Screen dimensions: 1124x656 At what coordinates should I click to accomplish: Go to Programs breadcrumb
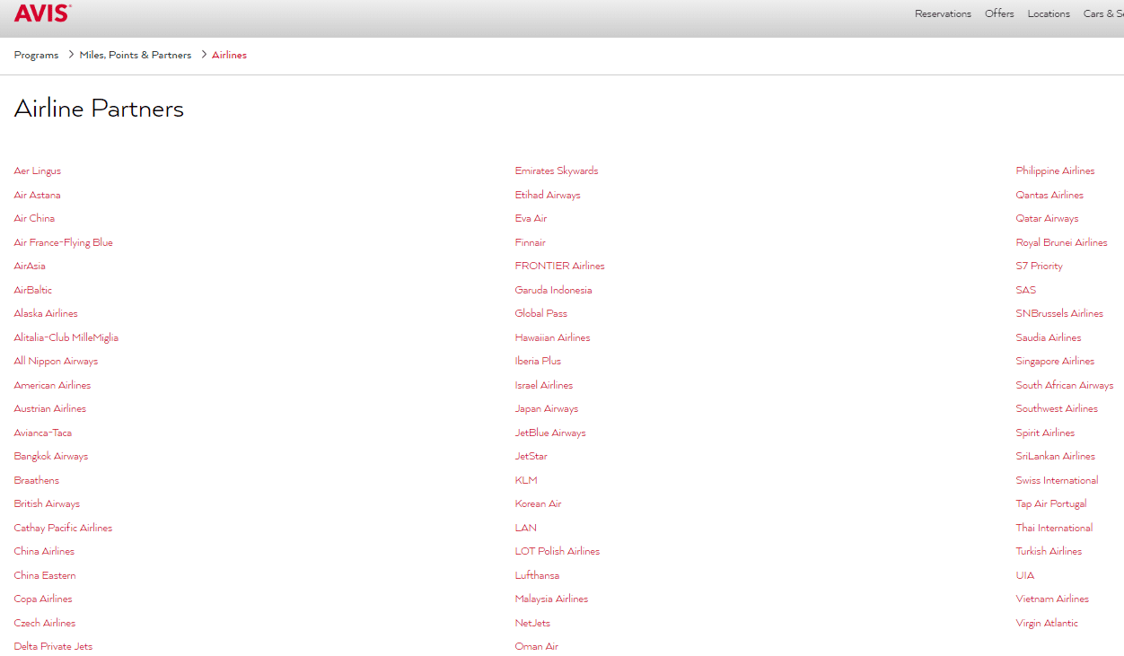click(36, 55)
